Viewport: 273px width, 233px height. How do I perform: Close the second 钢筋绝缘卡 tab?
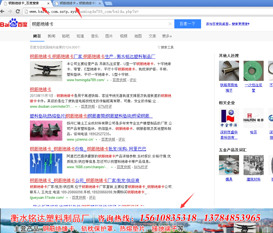[99, 3]
